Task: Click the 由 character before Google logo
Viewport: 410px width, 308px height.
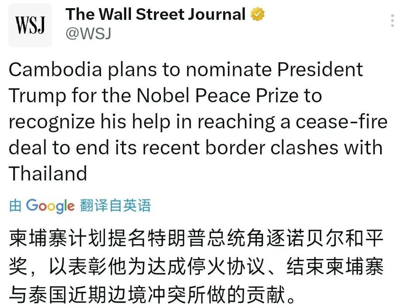Action: coord(15,206)
